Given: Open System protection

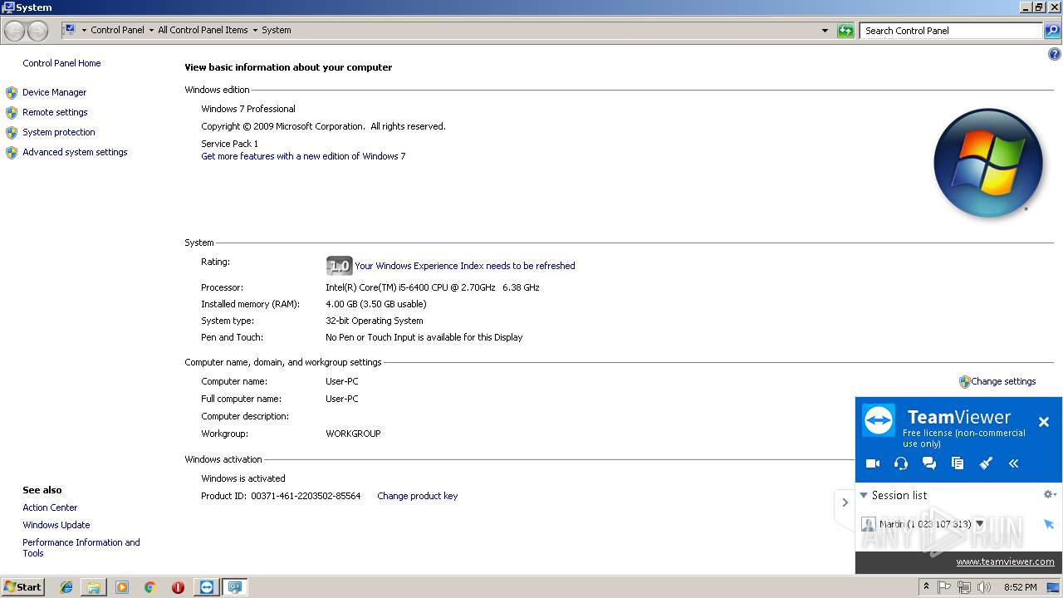Looking at the screenshot, I should (x=59, y=132).
